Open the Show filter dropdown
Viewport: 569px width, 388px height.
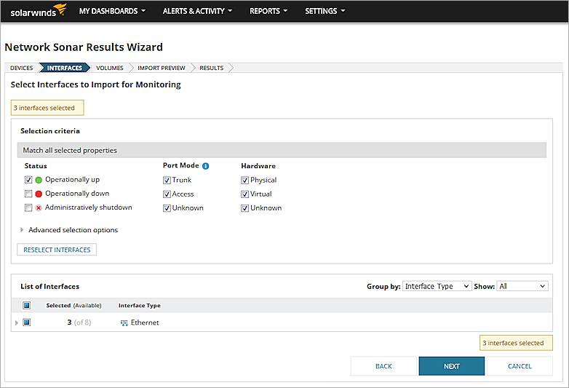(522, 286)
